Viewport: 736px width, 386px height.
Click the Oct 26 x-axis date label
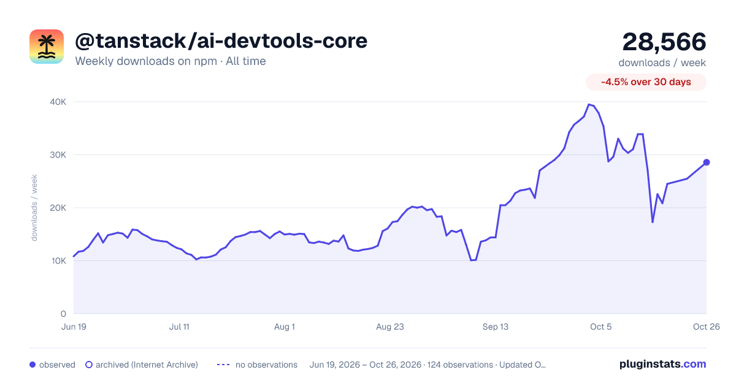pyautogui.click(x=706, y=327)
